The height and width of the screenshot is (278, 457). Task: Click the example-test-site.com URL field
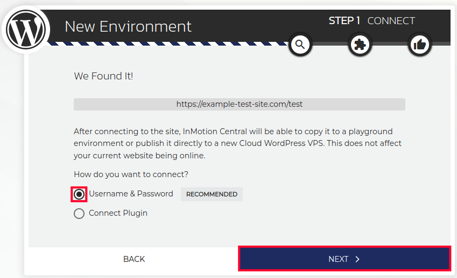pyautogui.click(x=240, y=104)
